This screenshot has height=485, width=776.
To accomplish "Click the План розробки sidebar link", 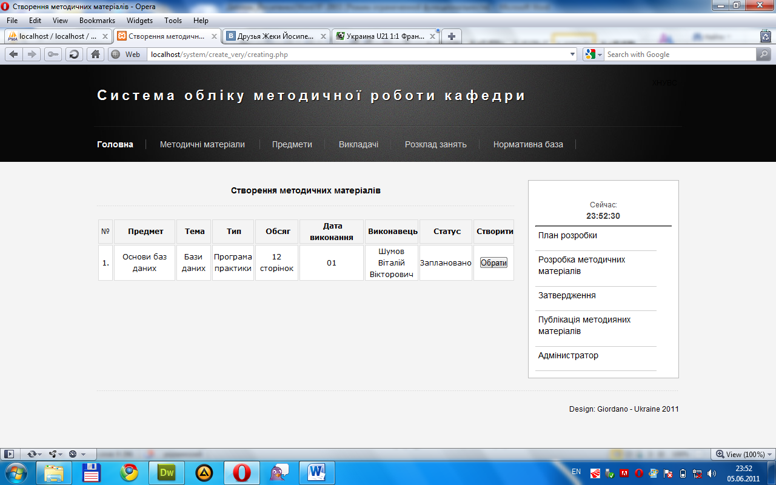I will tap(567, 235).
